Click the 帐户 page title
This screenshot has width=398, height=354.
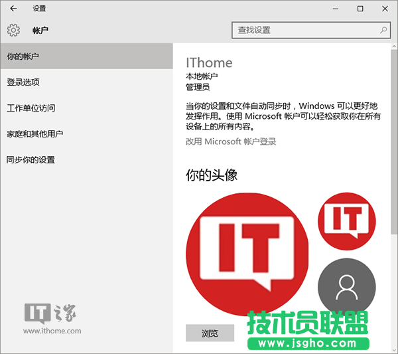40,31
